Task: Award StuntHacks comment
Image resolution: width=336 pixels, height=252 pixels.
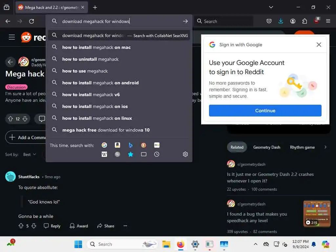Action: (x=79, y=226)
